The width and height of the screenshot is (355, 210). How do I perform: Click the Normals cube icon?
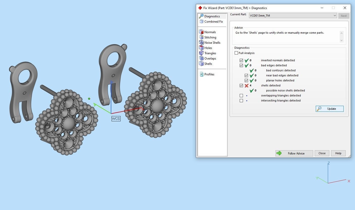point(201,32)
